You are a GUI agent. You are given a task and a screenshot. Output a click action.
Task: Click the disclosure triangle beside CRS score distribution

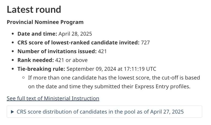[12, 112]
